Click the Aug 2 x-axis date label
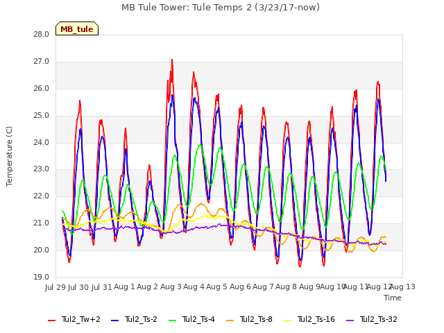This screenshot has height=333, width=444. point(147,287)
